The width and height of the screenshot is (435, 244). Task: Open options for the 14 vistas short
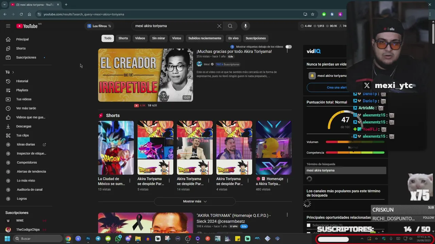click(208, 181)
